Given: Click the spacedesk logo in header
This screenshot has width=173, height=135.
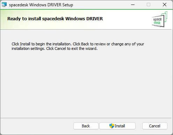Looking at the screenshot, I should pyautogui.click(x=160, y=20).
